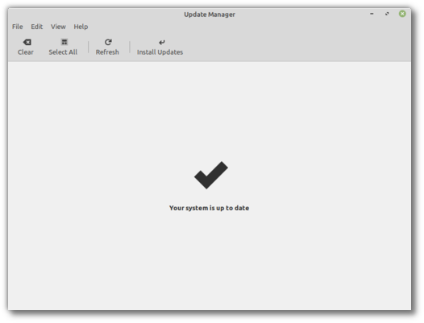The height and width of the screenshot is (323, 424).
Task: Click the Update Manager title bar text
Action: pyautogui.click(x=210, y=14)
